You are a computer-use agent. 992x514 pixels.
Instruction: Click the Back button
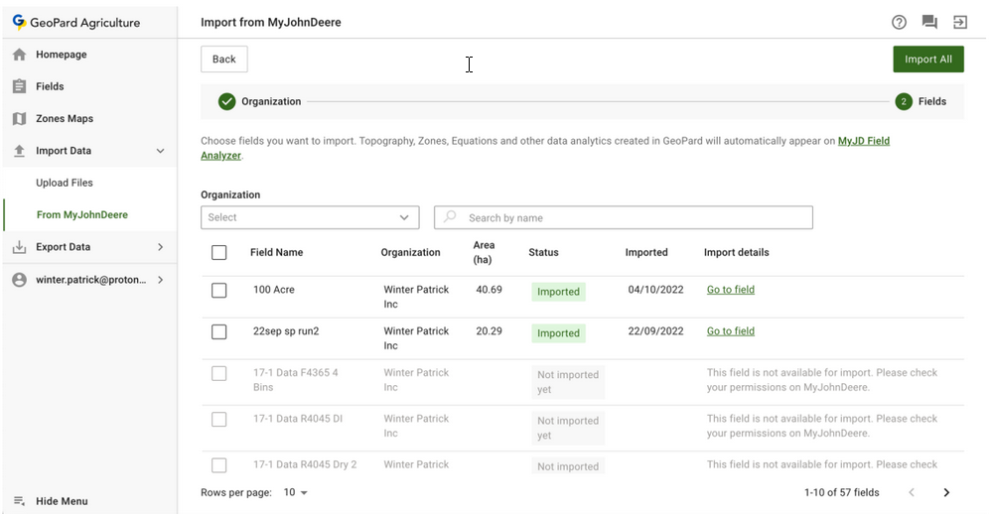coord(224,60)
